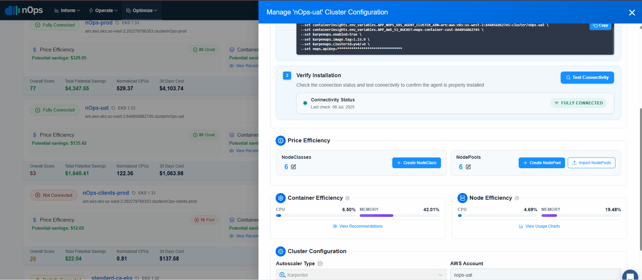
Task: Click the Price Efficiency section icon in the panel
Action: pos(281,141)
